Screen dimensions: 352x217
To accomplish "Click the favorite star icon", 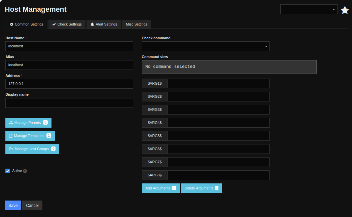I will [x=345, y=10].
